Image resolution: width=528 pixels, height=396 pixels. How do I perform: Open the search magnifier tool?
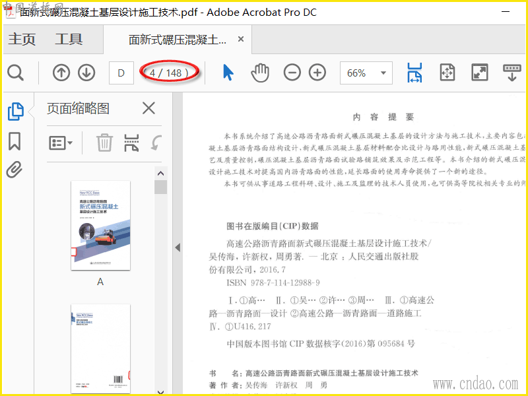(15, 73)
